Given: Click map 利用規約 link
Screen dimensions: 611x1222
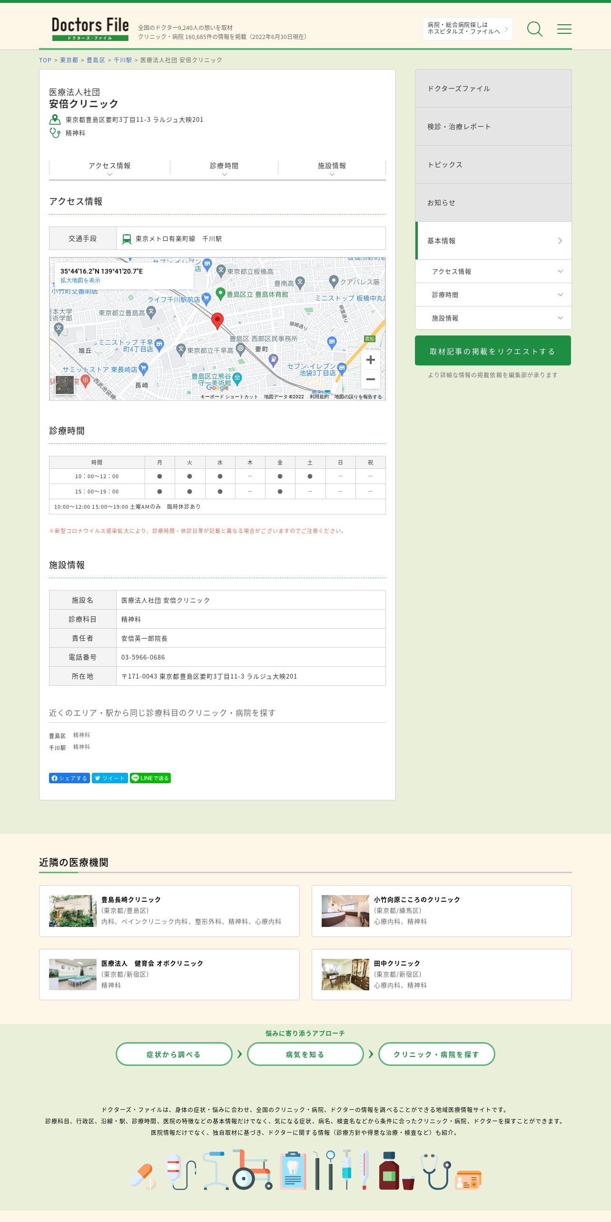Looking at the screenshot, I should (x=319, y=397).
